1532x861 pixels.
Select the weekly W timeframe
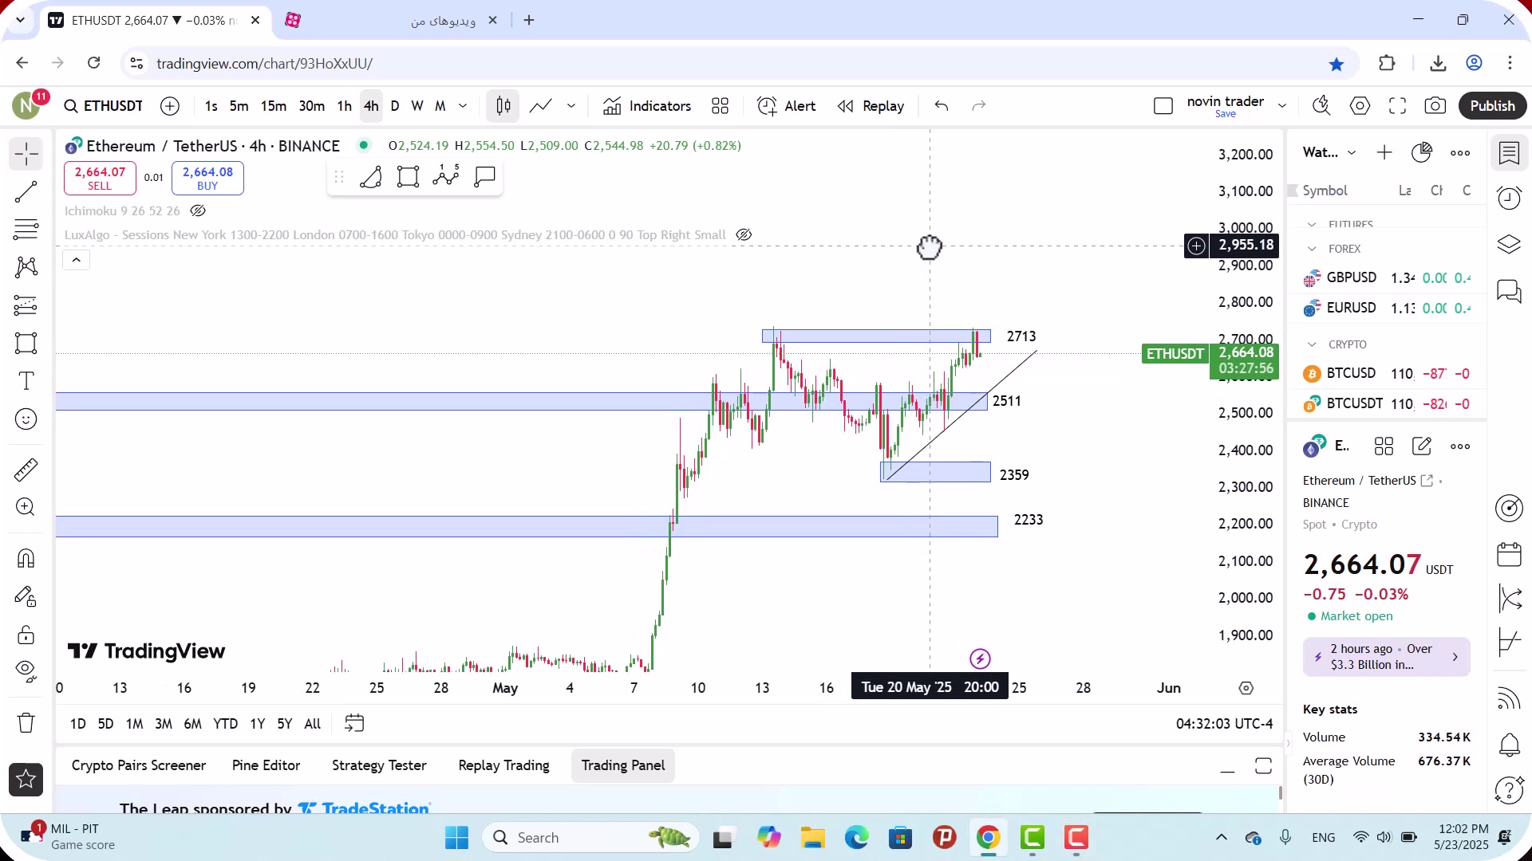(x=417, y=106)
